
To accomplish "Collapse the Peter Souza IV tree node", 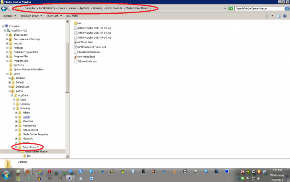I will 16,148.
